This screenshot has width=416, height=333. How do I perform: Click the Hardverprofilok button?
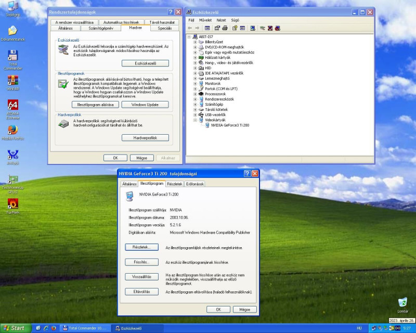[146, 138]
